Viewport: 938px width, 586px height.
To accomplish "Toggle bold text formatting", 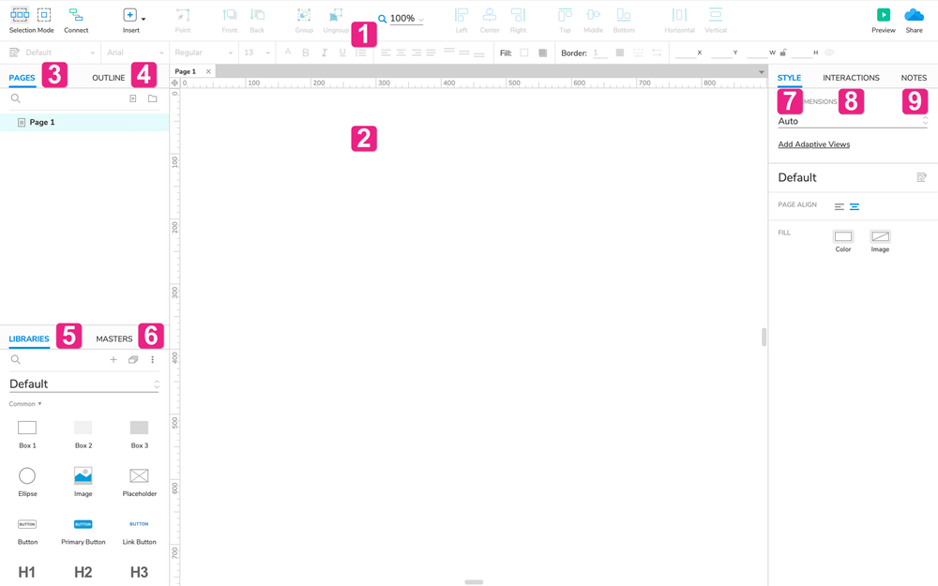I will (305, 53).
